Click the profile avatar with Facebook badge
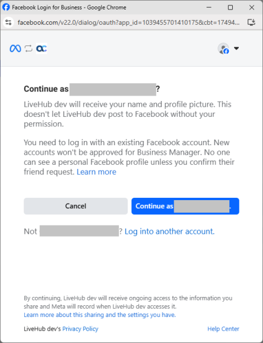The height and width of the screenshot is (343, 263). point(223,48)
